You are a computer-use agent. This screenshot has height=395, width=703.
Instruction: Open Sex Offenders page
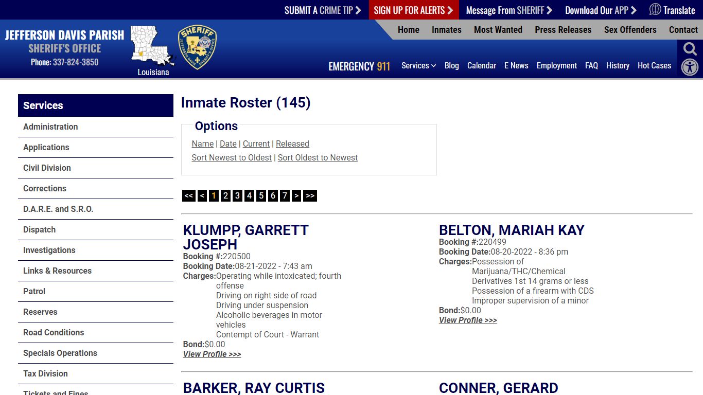630,30
